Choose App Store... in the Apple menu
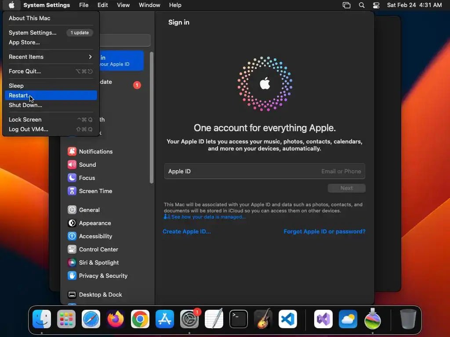 pos(51,42)
